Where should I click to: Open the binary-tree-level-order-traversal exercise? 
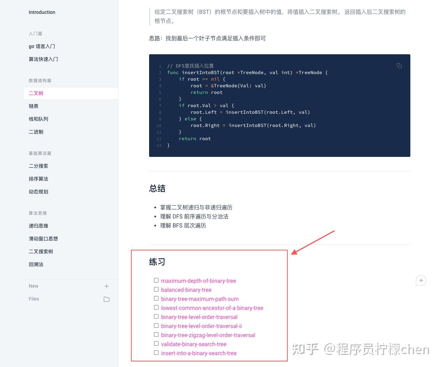[x=199, y=317]
